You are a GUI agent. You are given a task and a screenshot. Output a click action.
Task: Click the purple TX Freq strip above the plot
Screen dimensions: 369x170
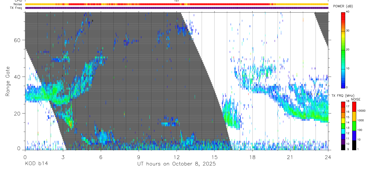tap(177, 8)
